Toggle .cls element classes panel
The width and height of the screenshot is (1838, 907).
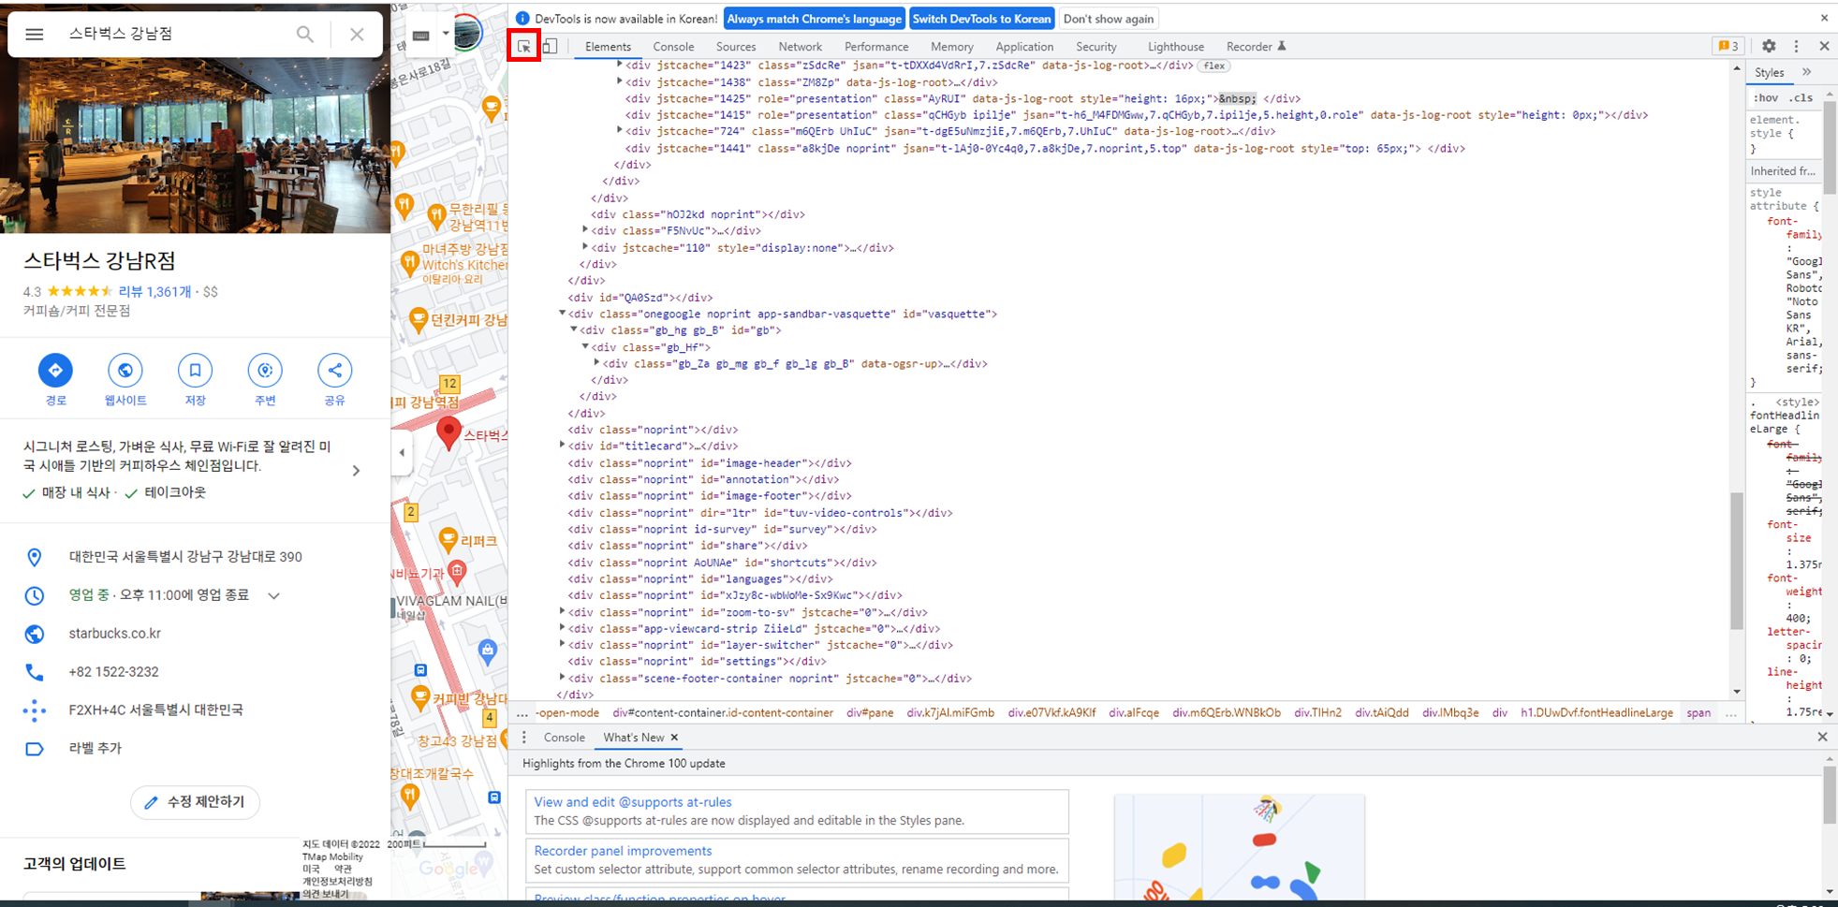(1801, 97)
